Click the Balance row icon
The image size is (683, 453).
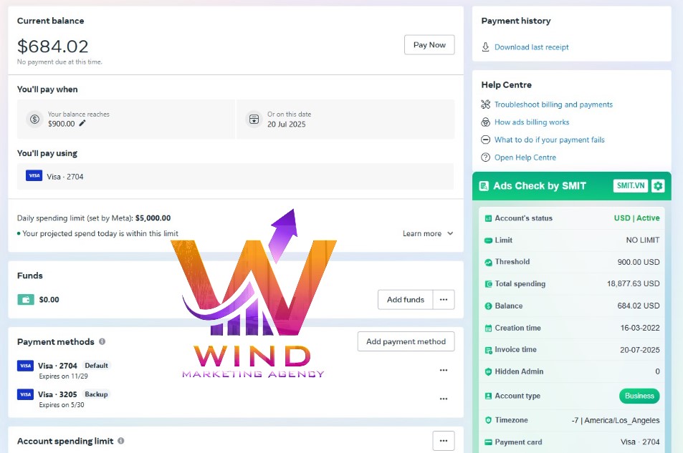click(488, 306)
